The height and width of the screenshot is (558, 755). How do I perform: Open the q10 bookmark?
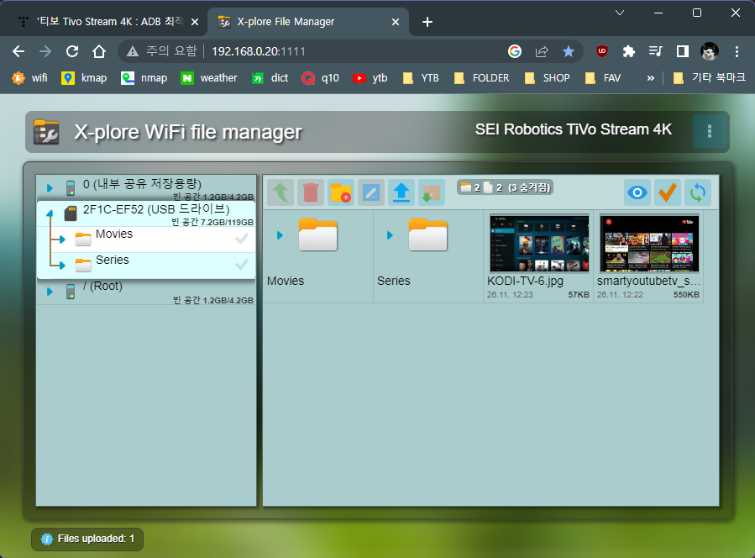coord(321,77)
